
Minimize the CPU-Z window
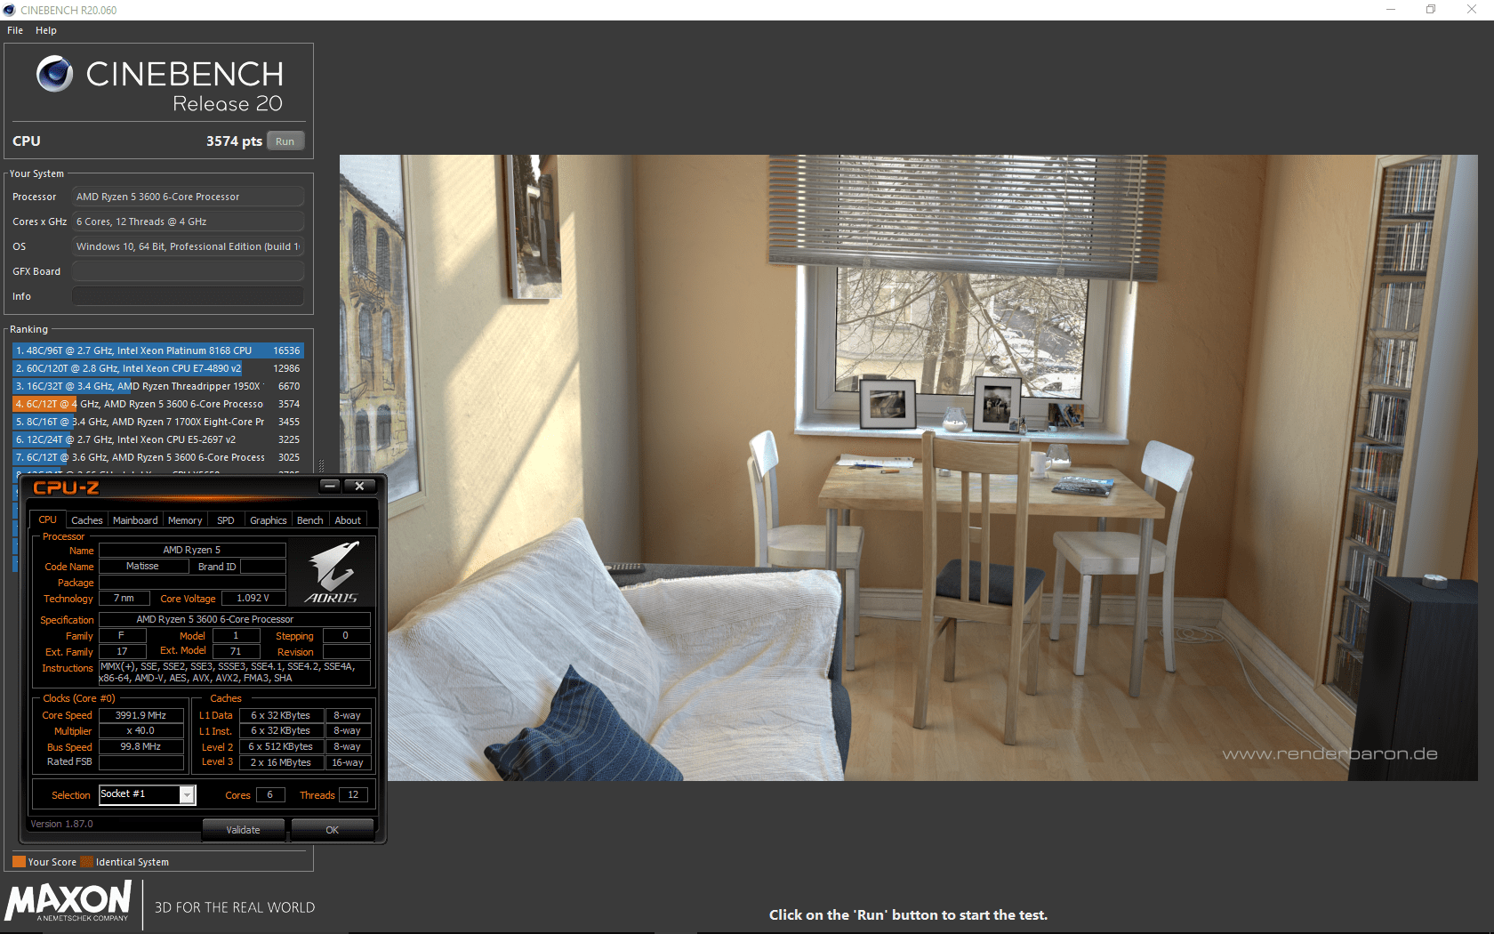[x=330, y=486]
